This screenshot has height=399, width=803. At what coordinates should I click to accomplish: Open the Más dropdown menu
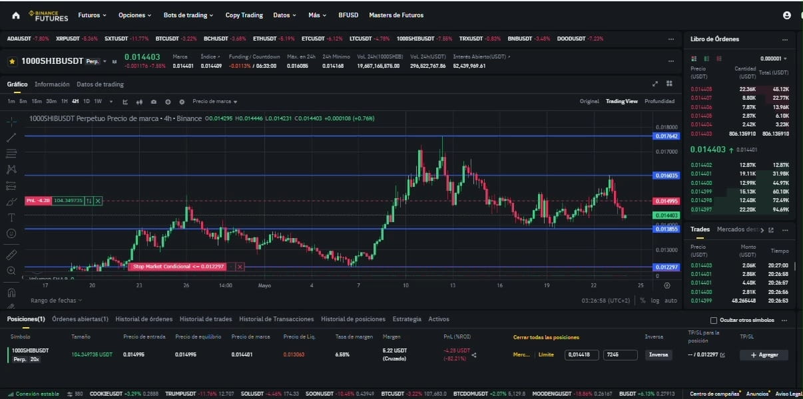317,15
